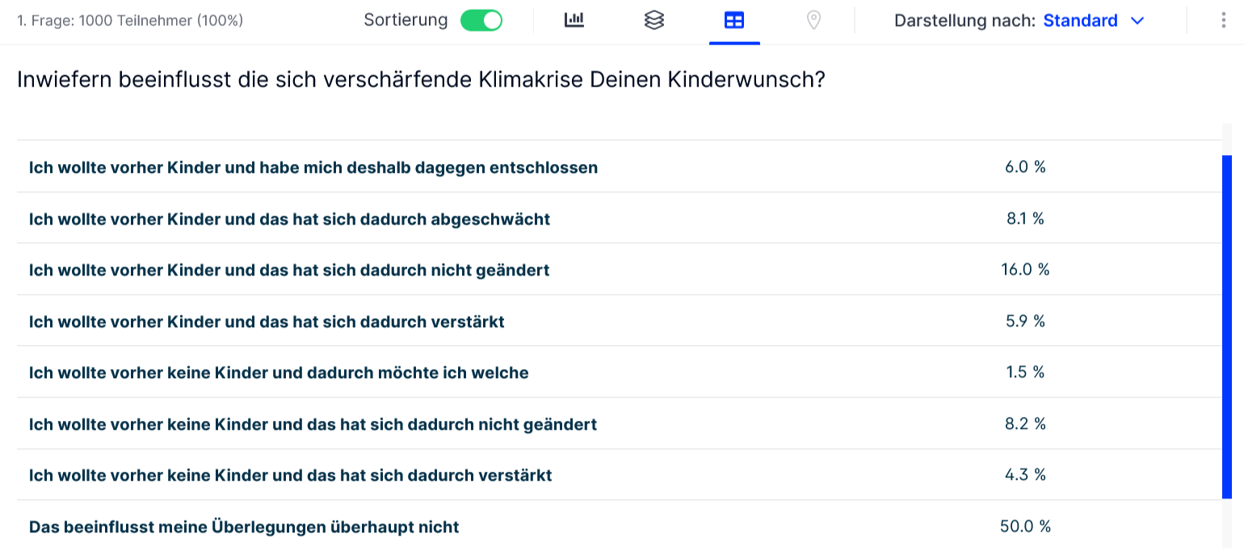Open the stacked layers view icon

tap(654, 20)
